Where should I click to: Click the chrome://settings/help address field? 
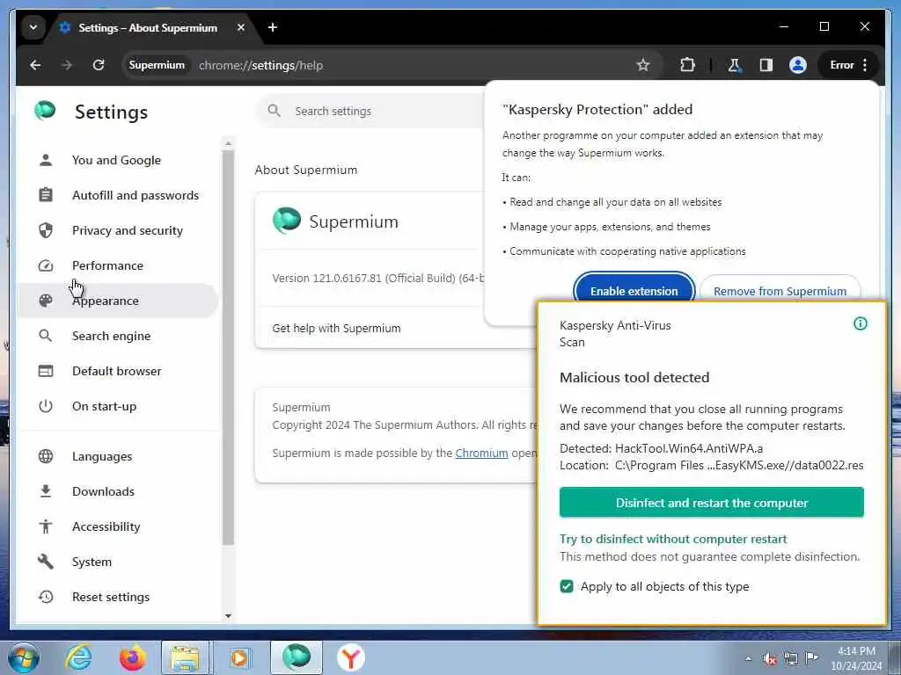click(260, 65)
